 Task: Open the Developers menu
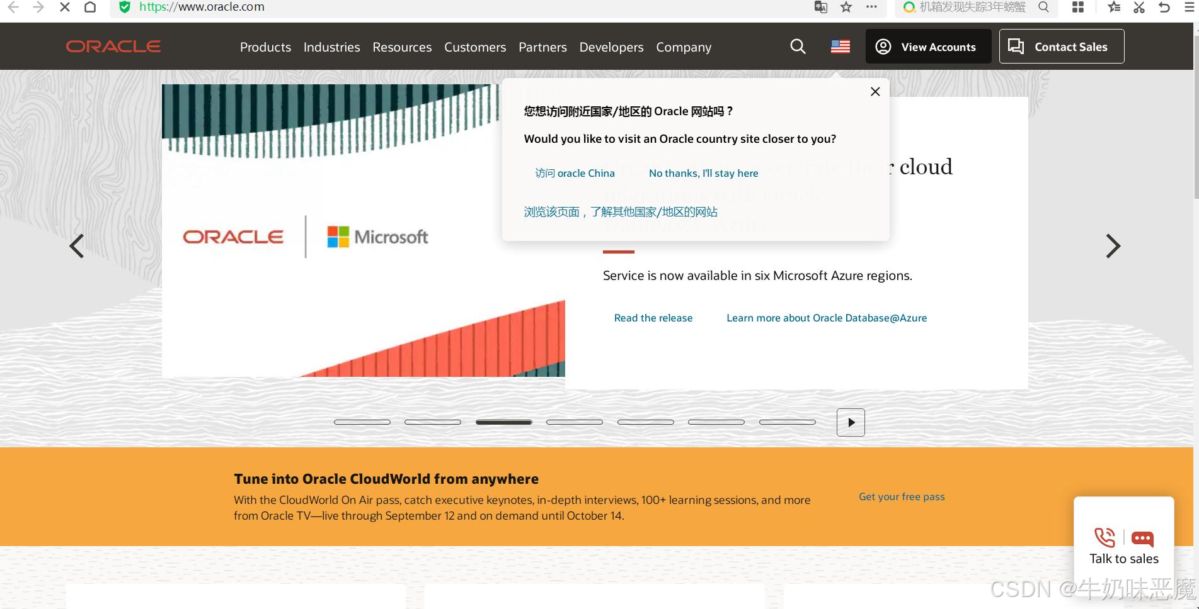611,47
